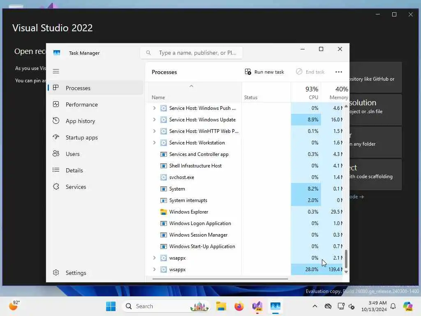The width and height of the screenshot is (421, 316).
Task: Click the scrollbar down arrow in process list
Action: (346, 272)
